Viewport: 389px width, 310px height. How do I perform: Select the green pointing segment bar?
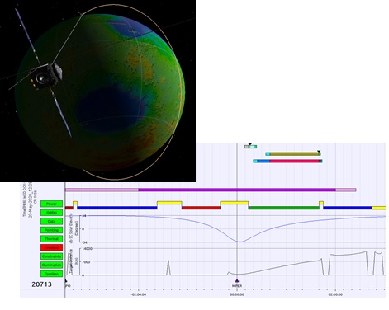pyautogui.click(x=283, y=208)
